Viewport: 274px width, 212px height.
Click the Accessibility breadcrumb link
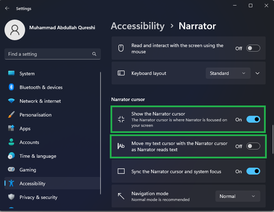coord(138,26)
